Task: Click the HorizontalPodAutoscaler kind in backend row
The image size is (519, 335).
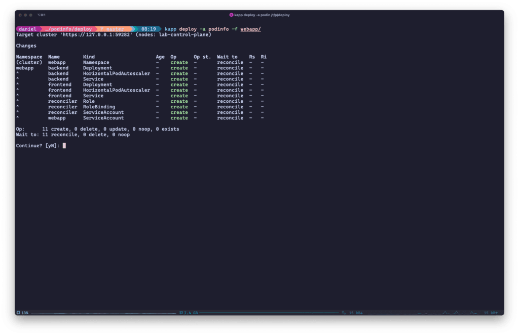Action: [x=117, y=74]
